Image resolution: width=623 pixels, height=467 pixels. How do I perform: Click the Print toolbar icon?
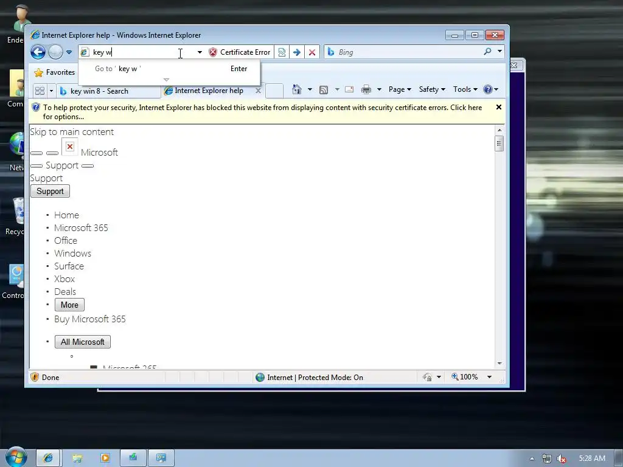coord(366,89)
